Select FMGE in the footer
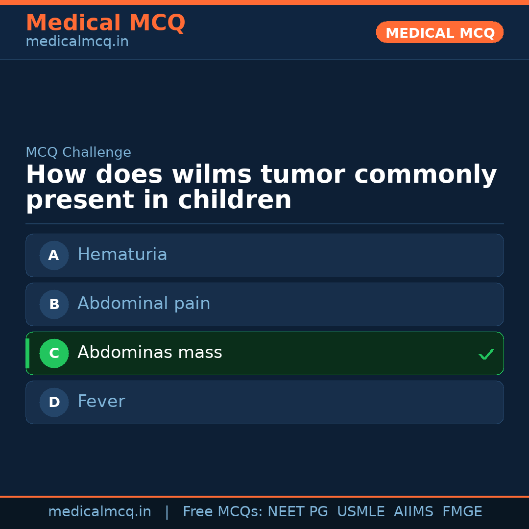The width and height of the screenshot is (529, 529). pyautogui.click(x=462, y=512)
